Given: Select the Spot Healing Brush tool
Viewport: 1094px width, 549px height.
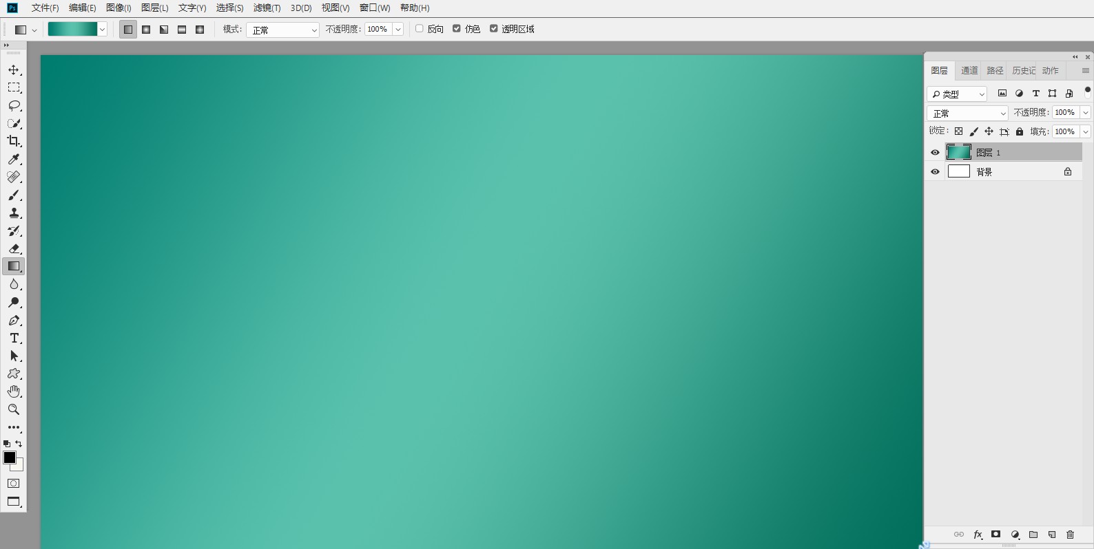Looking at the screenshot, I should [x=14, y=177].
